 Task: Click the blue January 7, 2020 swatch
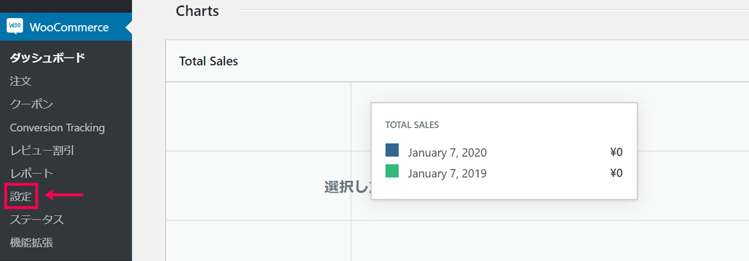click(392, 150)
